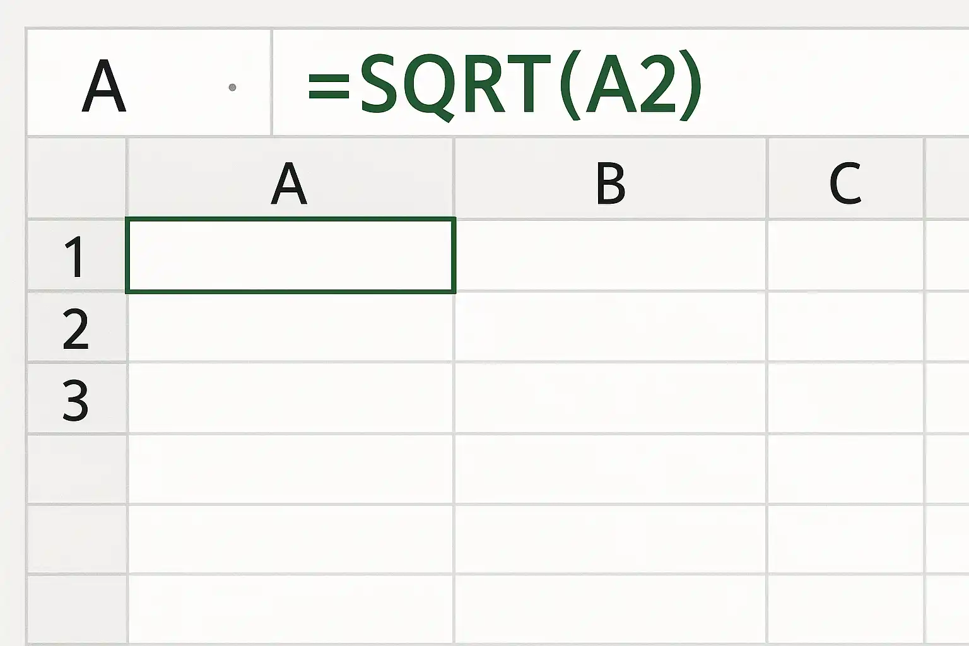Select row 2 header
Viewport: 969px width, 646px height.
(77, 327)
